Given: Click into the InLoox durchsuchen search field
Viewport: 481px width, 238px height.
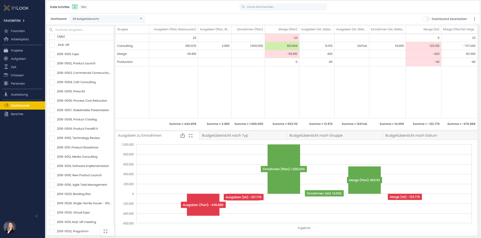Looking at the screenshot, I should click(283, 7).
